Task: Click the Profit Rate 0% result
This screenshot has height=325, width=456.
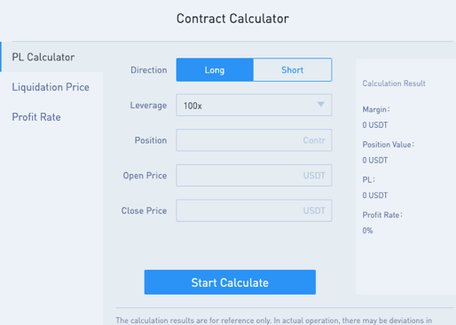Action: pyautogui.click(x=367, y=230)
